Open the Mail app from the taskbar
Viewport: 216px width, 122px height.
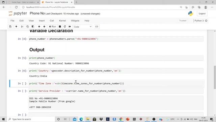coord(75,119)
